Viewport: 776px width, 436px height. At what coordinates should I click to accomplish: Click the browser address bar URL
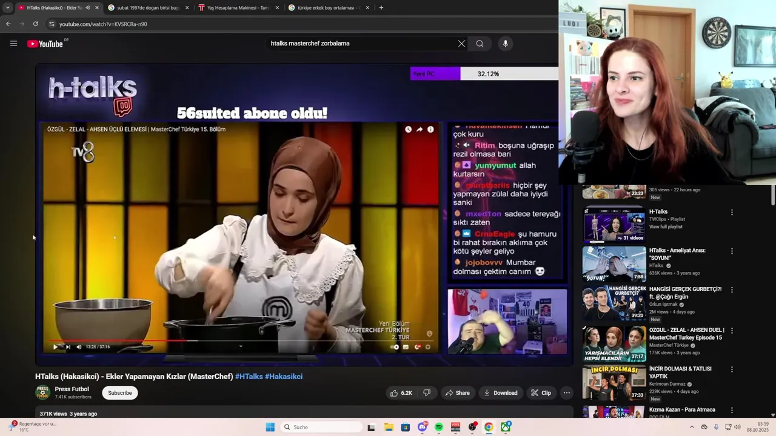click(x=103, y=24)
